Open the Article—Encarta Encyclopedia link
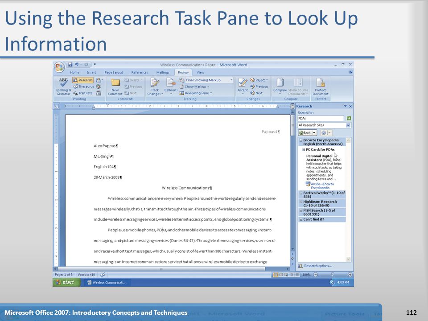Viewport: 428px width, 321px height. 322,186
